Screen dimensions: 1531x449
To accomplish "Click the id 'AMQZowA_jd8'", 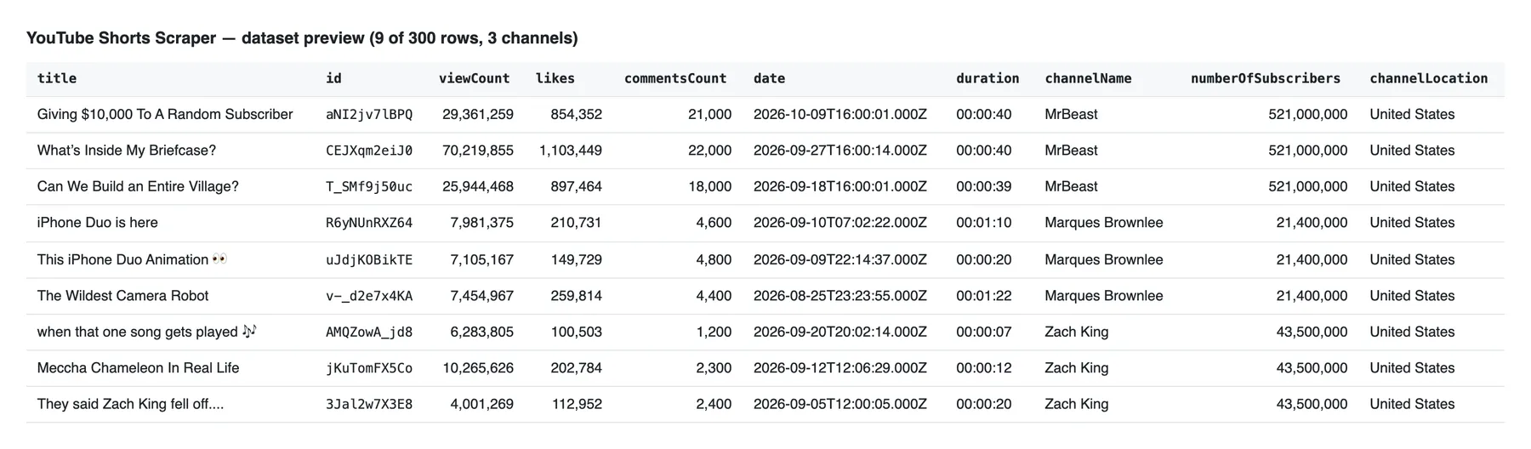I will click(x=369, y=332).
